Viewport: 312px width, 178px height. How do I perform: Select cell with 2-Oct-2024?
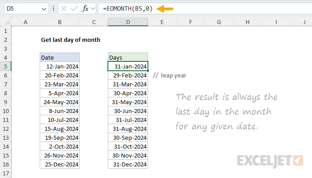60,146
